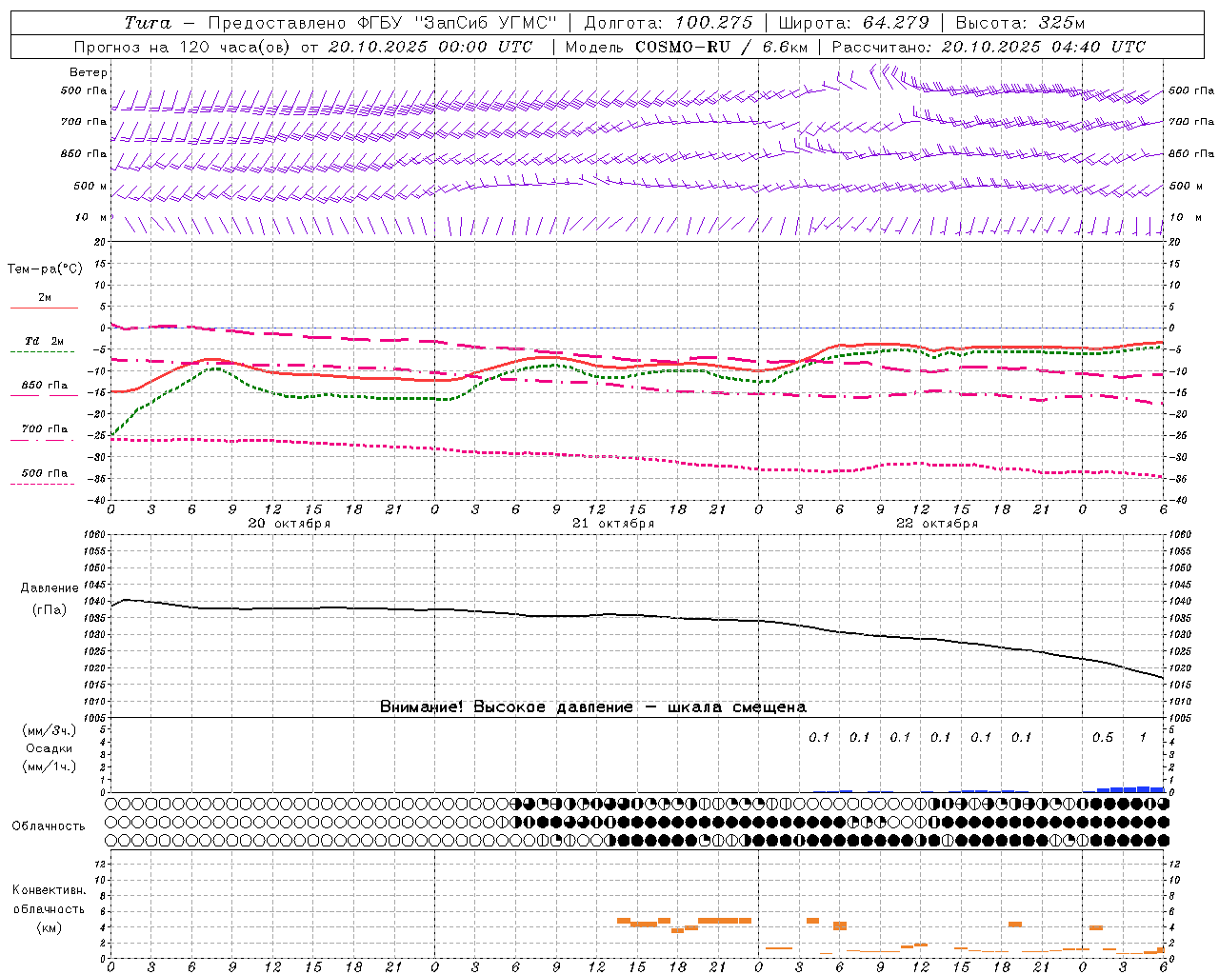The height and width of the screenshot is (975, 1219).
Task: Click the precipitation amount value 1
Action: coord(1143,738)
